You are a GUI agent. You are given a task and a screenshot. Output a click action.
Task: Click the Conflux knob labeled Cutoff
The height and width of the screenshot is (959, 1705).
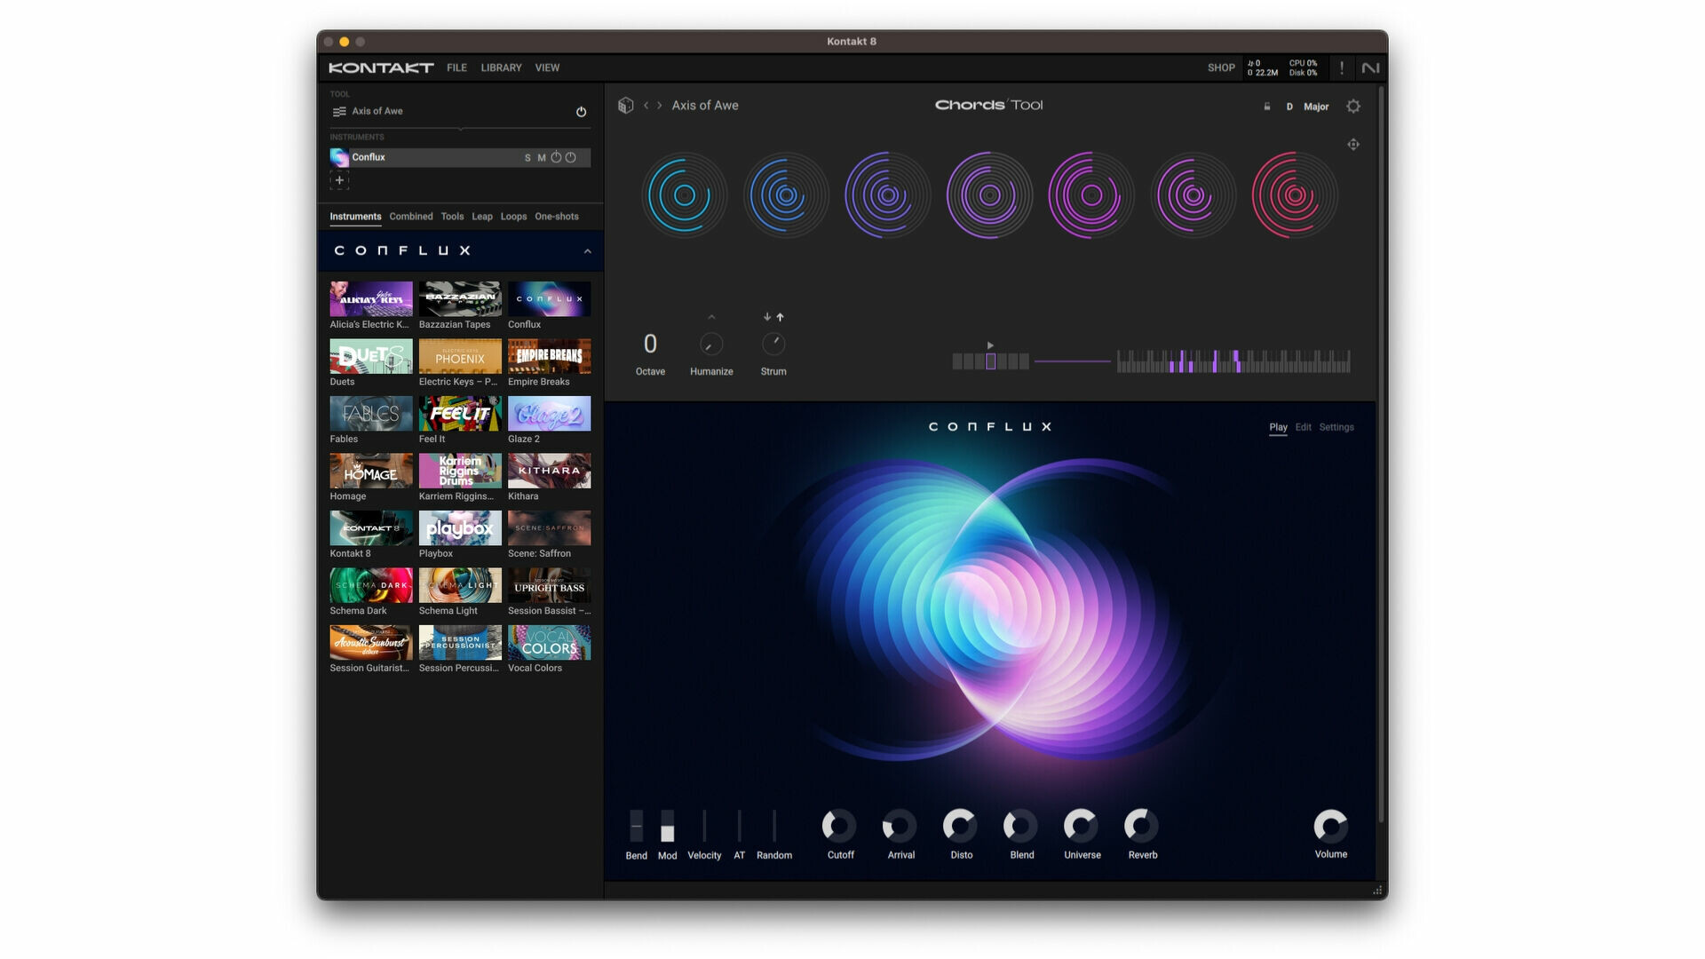pyautogui.click(x=839, y=826)
